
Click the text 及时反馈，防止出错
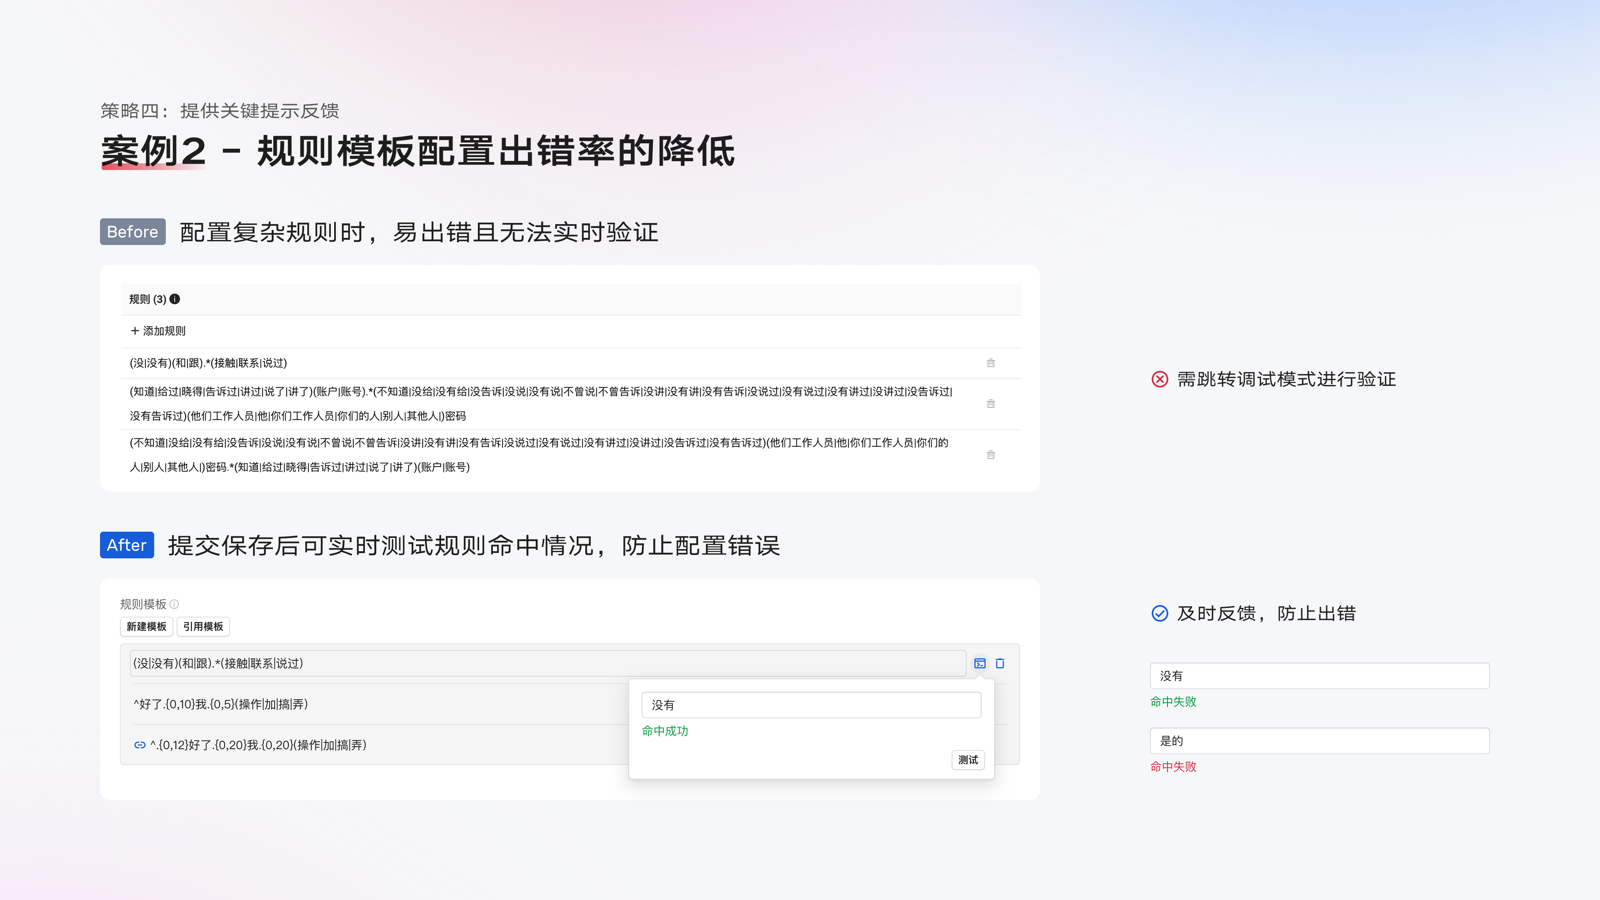point(1267,613)
